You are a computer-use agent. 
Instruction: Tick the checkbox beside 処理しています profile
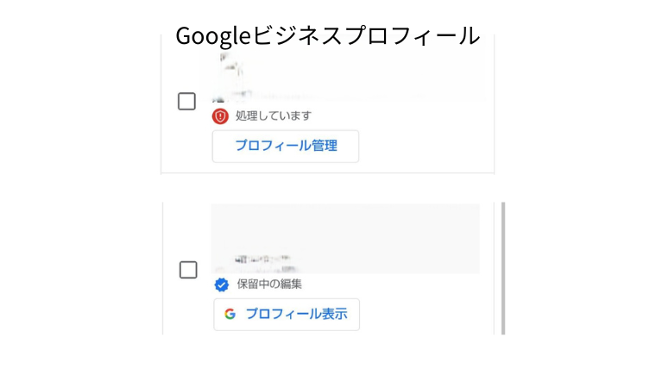point(186,101)
